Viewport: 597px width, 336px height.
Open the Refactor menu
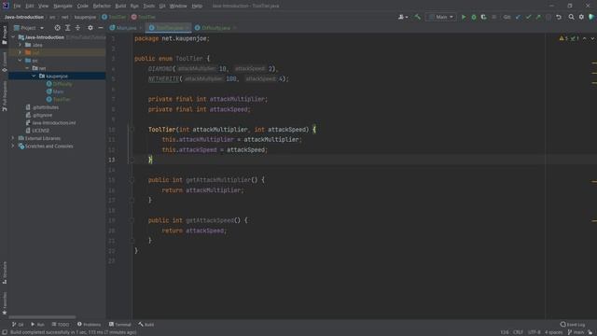(x=102, y=6)
